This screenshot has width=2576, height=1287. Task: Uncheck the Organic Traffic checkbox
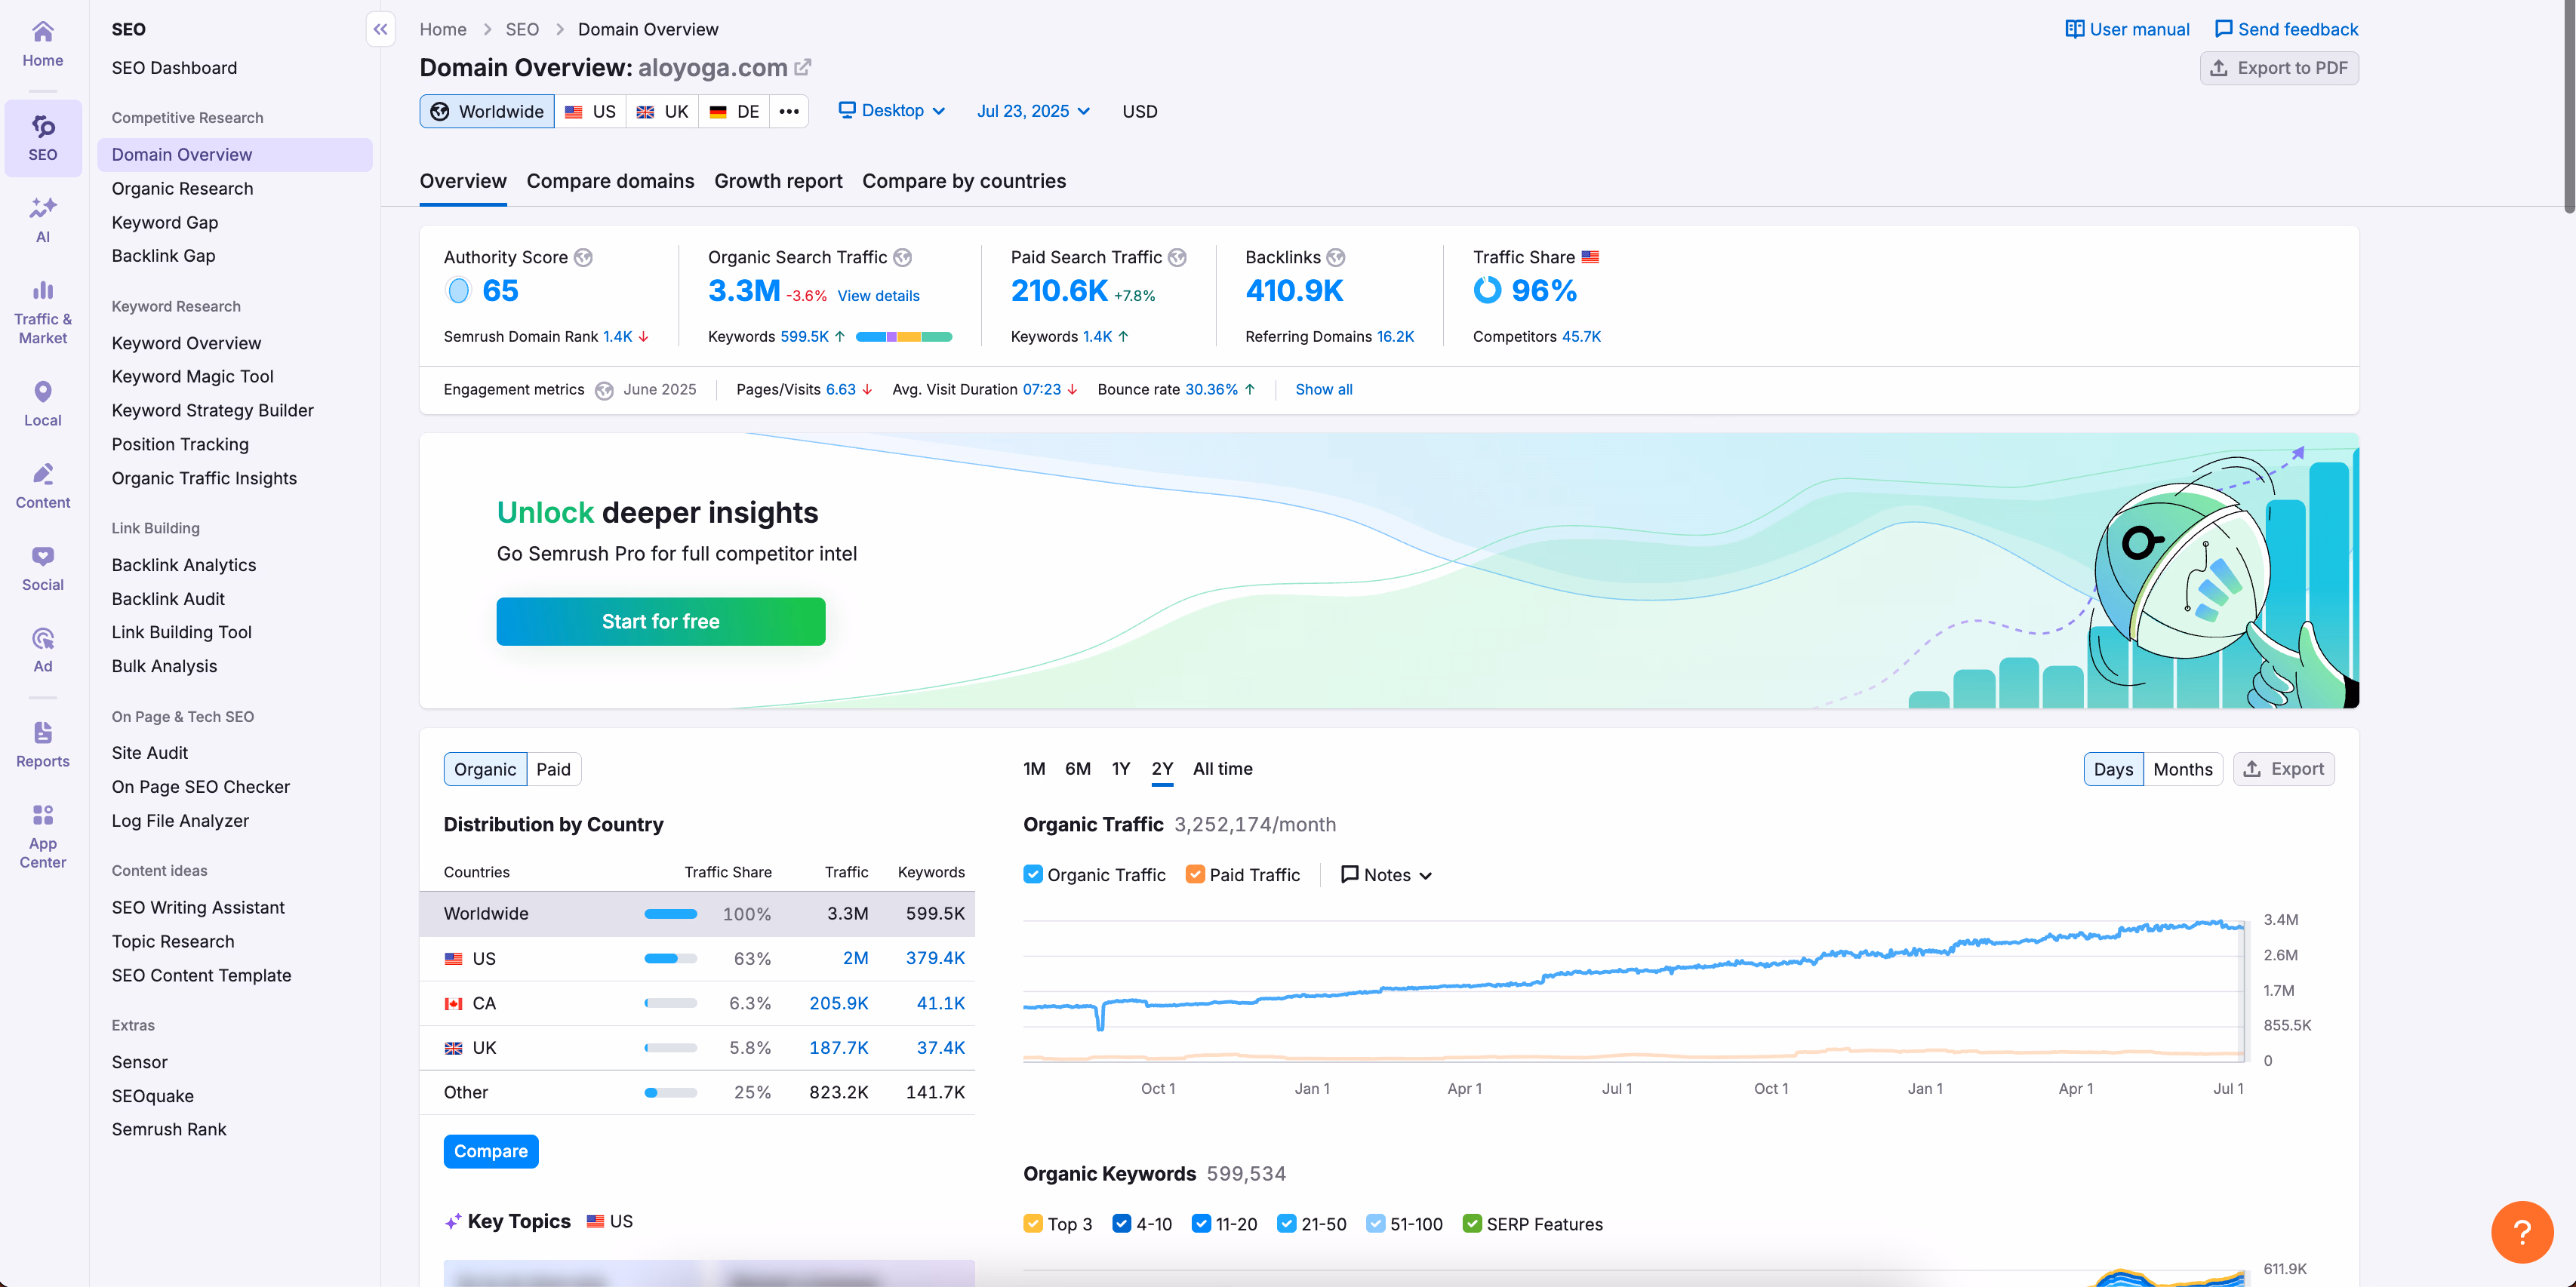(x=1033, y=874)
